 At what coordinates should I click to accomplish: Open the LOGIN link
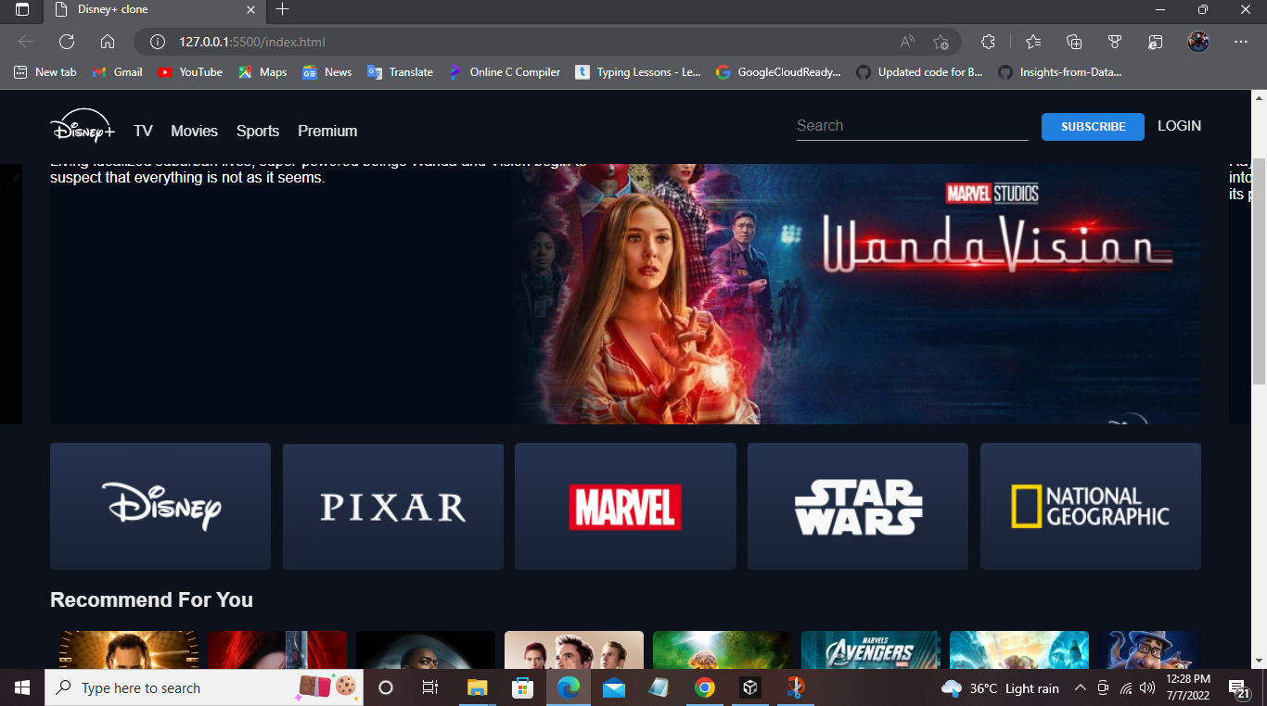tap(1179, 125)
